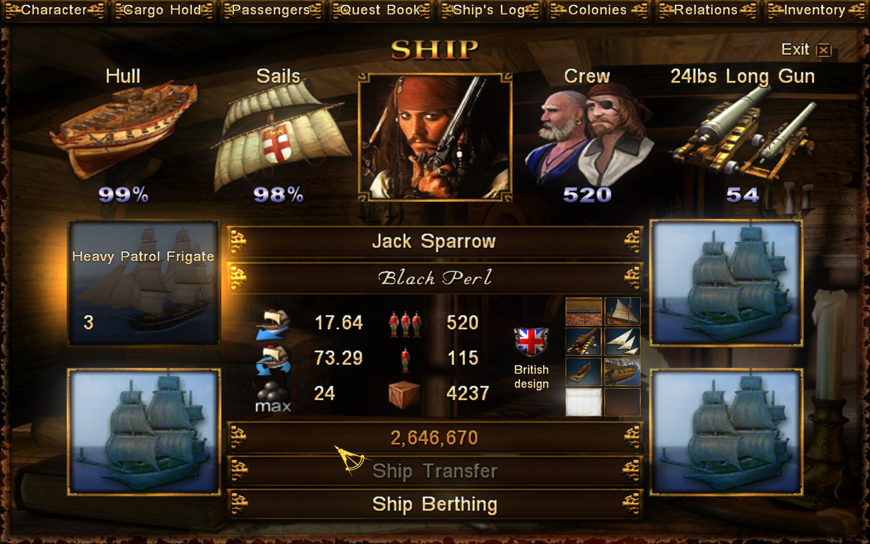
Task: Click the Ship Berthing button
Action: click(x=435, y=504)
